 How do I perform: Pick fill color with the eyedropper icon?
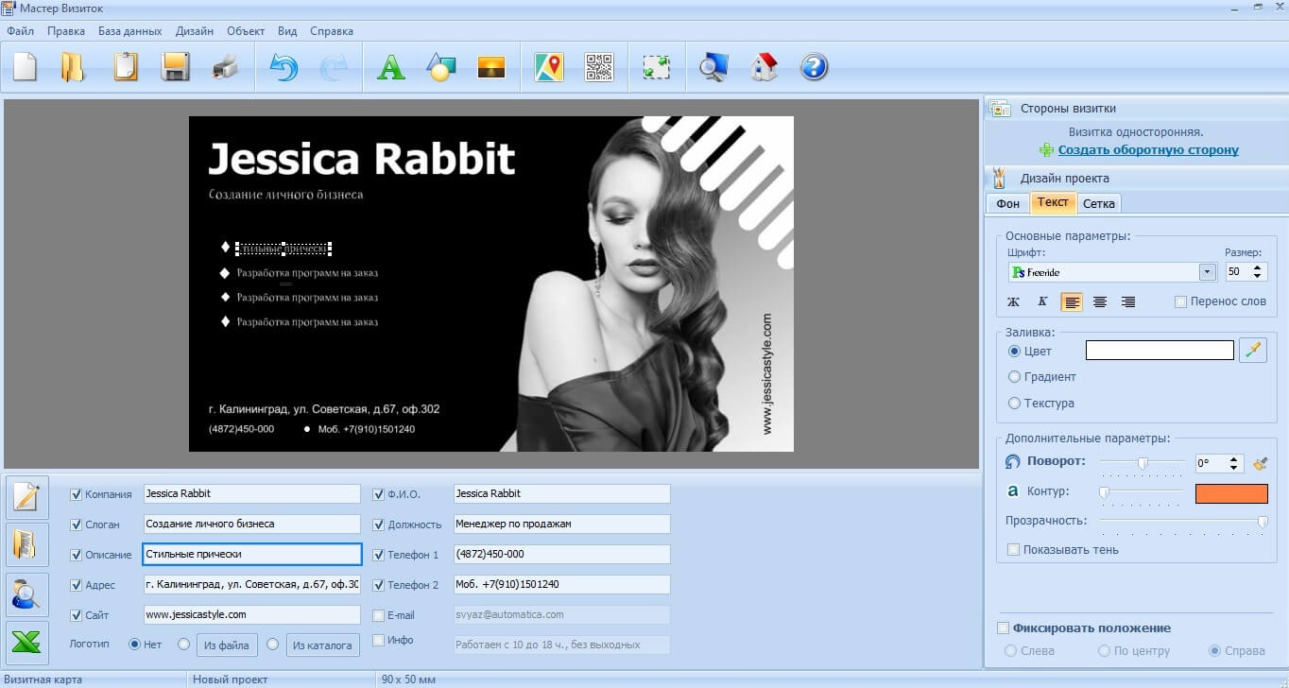tap(1253, 350)
